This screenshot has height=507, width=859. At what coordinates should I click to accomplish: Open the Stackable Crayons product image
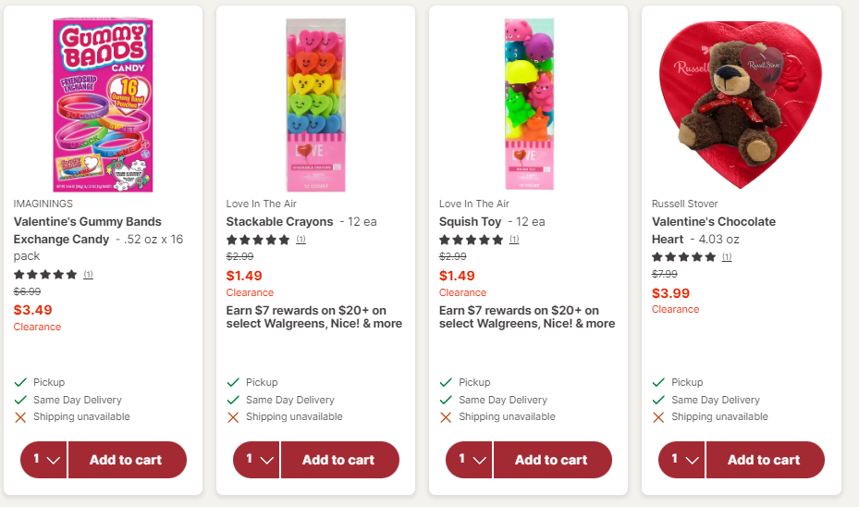(315, 105)
